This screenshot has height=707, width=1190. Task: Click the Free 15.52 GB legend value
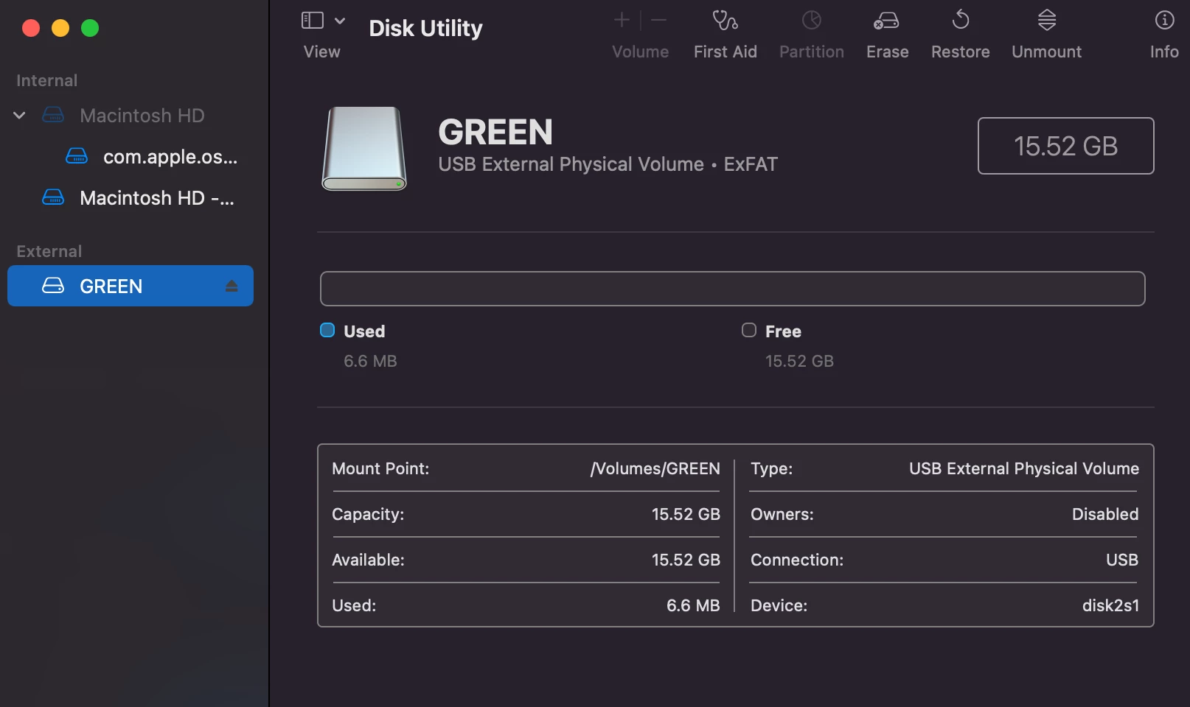click(799, 361)
